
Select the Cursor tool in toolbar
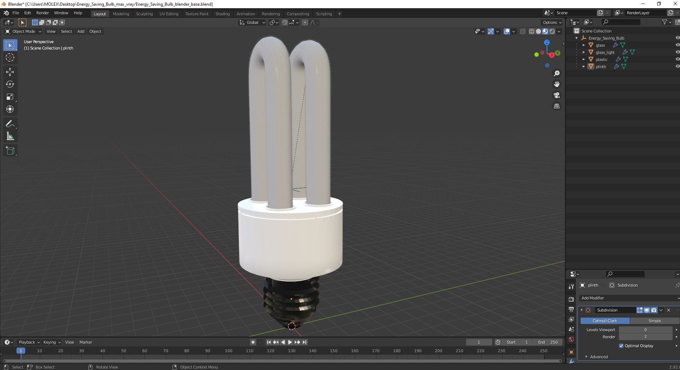click(x=10, y=57)
